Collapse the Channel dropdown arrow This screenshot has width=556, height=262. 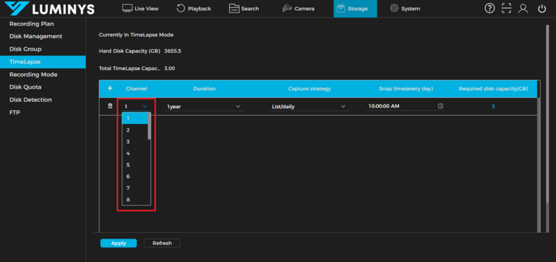[x=145, y=106]
